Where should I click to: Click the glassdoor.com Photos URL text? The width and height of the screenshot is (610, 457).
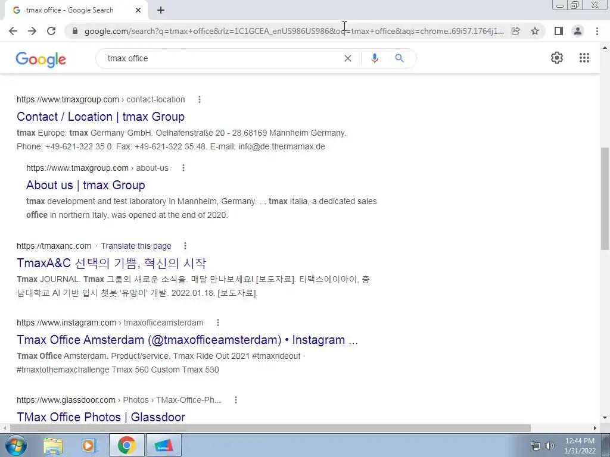[x=119, y=400]
